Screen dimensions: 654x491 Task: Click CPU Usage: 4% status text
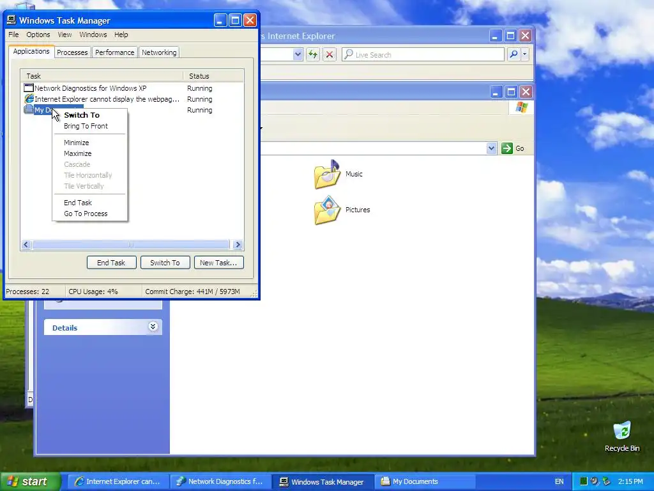[x=93, y=292]
